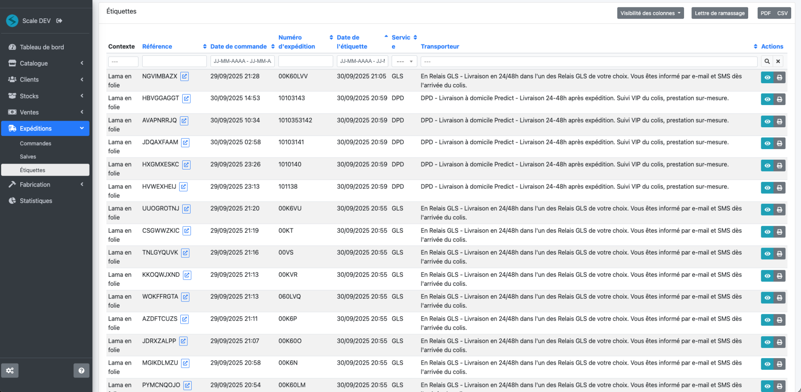The image size is (801, 392).
Task: Export the table using CSV button
Action: (782, 13)
